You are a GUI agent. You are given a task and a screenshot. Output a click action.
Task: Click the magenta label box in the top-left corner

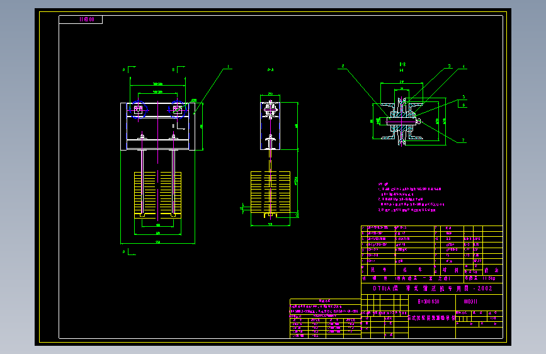[81, 20]
